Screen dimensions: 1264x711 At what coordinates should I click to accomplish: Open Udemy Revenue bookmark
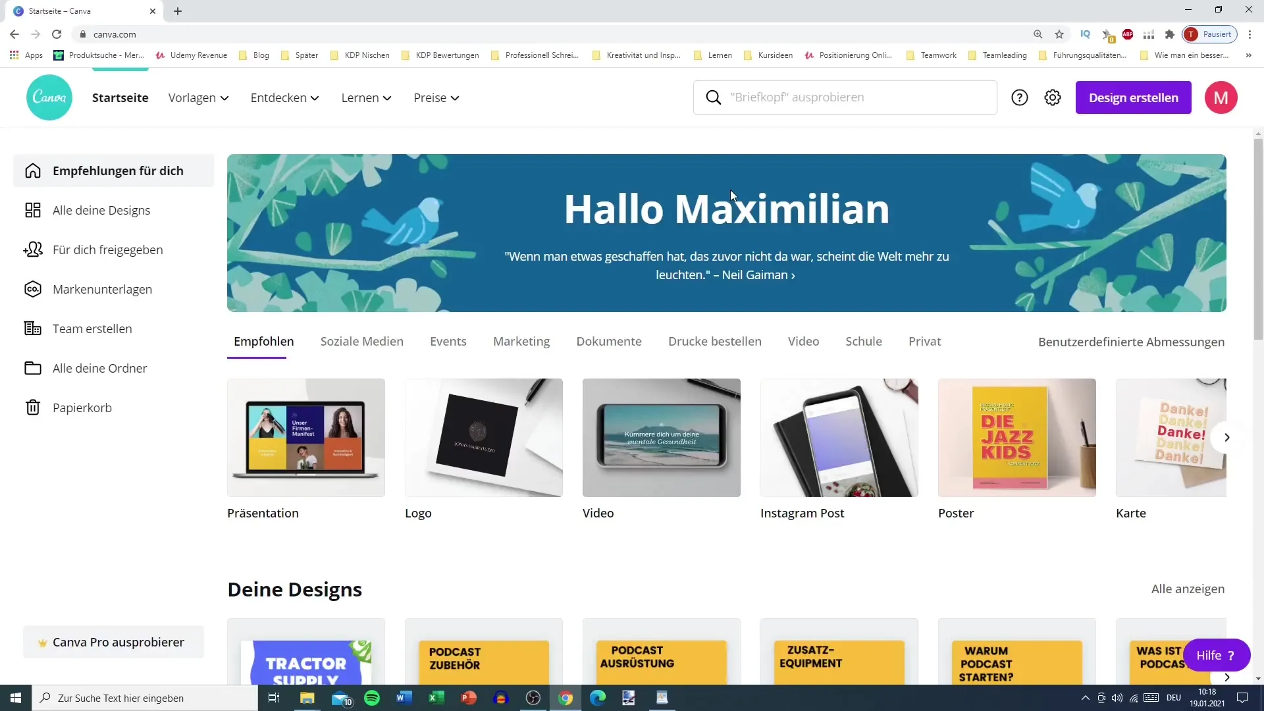pyautogui.click(x=192, y=55)
